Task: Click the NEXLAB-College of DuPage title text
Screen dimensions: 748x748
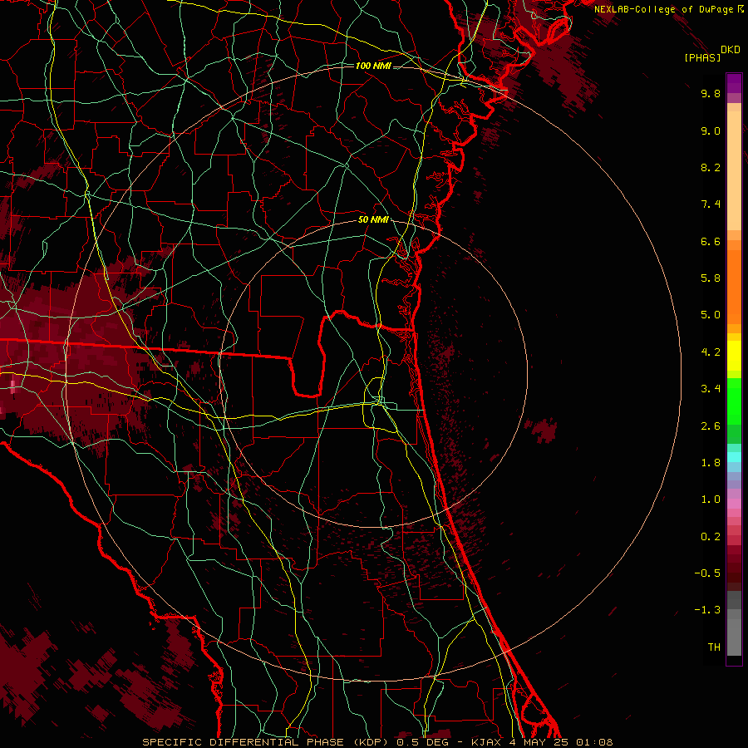Action: tap(665, 9)
